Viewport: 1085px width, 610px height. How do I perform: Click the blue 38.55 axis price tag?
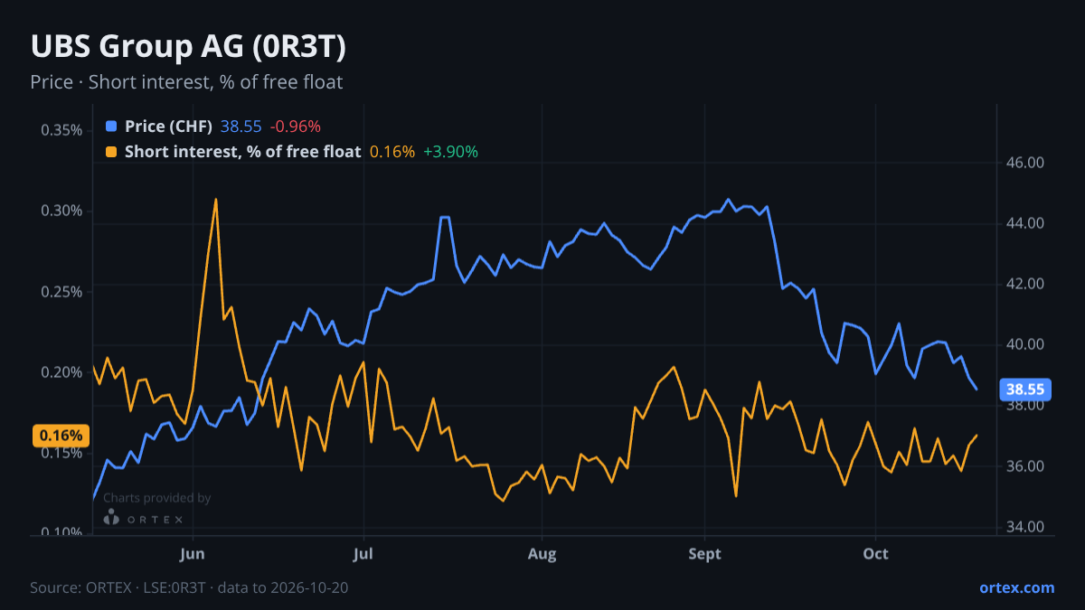click(x=1025, y=389)
